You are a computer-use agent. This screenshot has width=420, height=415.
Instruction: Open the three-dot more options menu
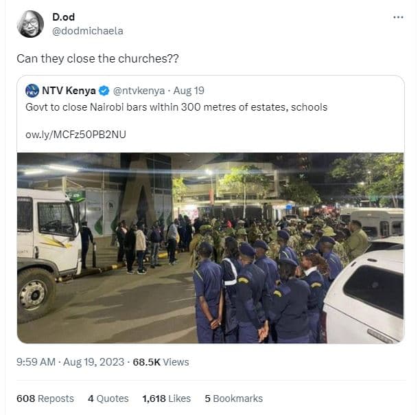click(x=398, y=17)
